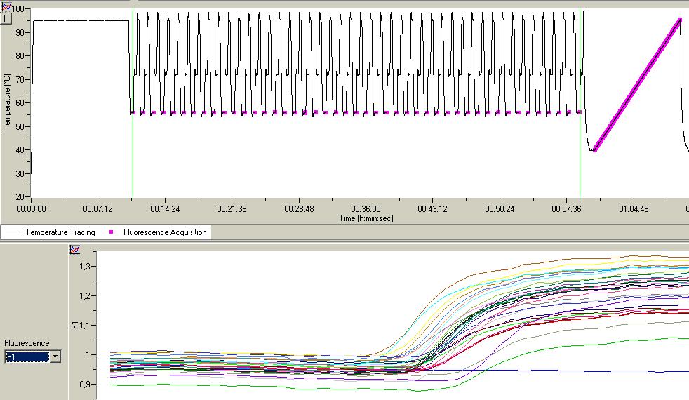Open the chart options icon above the fluorescence graph

(x=74, y=250)
